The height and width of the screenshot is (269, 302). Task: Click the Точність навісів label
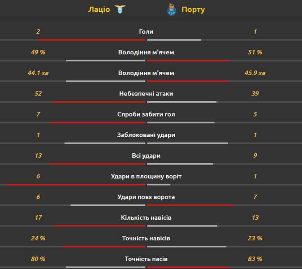146,239
